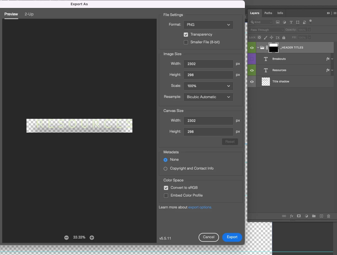
Task: Open export options link
Action: point(200,207)
